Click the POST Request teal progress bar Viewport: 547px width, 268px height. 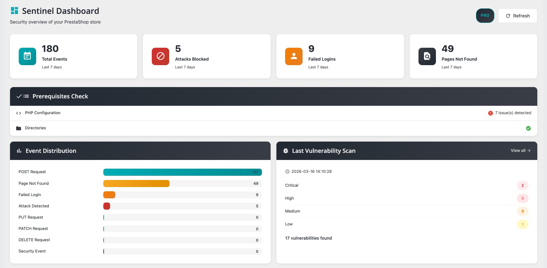tap(182, 172)
